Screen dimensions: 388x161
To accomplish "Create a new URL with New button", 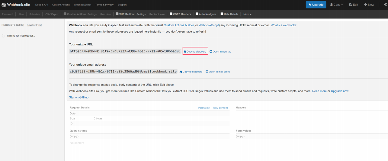I will click(x=369, y=5).
